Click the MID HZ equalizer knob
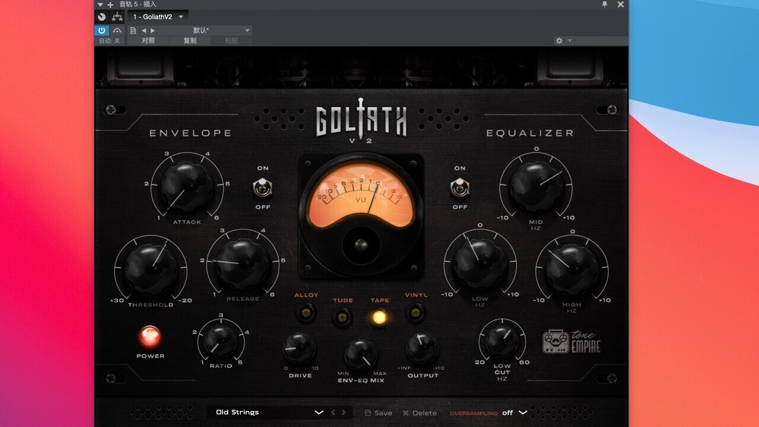This screenshot has width=759, height=427. click(536, 187)
